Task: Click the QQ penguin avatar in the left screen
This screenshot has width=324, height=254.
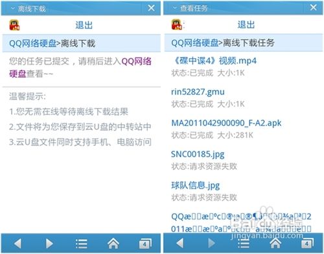Action: pyautogui.click(x=14, y=25)
